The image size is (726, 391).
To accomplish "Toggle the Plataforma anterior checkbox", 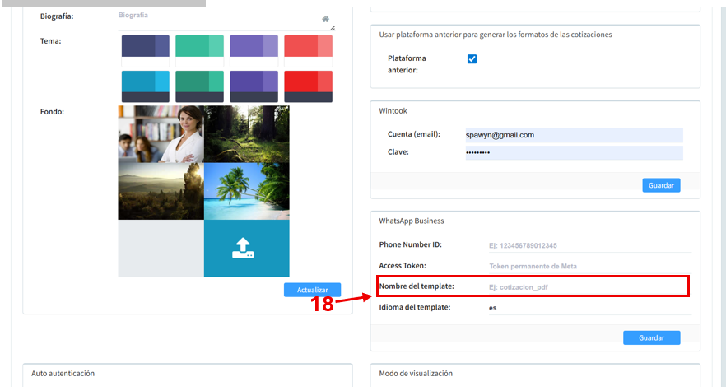I will (472, 58).
